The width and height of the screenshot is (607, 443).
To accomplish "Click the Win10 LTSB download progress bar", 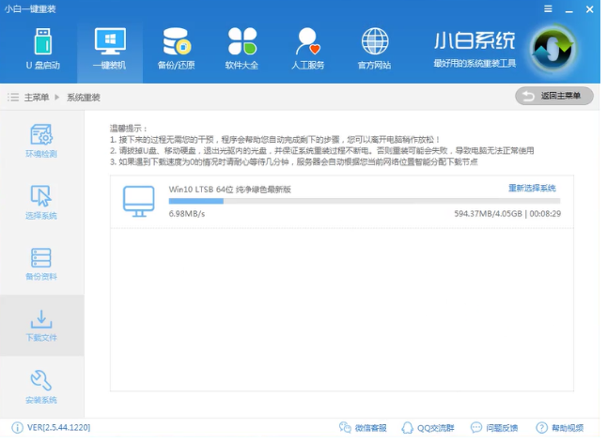I will click(x=365, y=201).
